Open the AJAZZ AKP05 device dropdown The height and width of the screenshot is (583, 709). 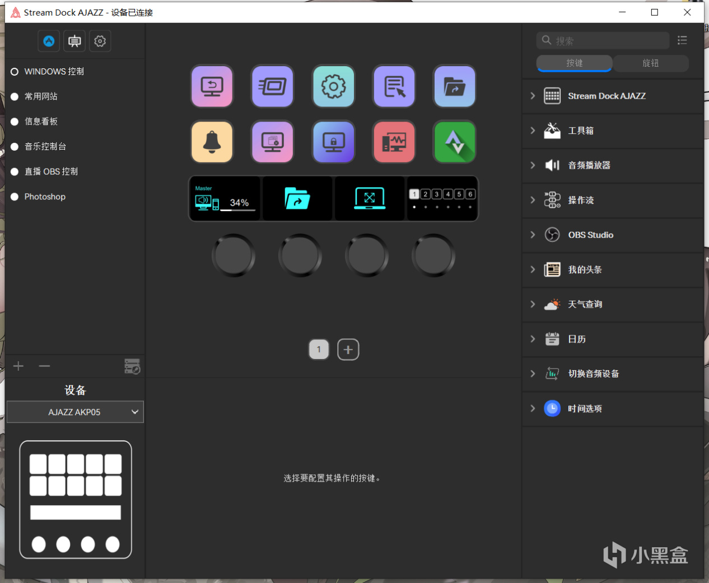[x=75, y=412]
